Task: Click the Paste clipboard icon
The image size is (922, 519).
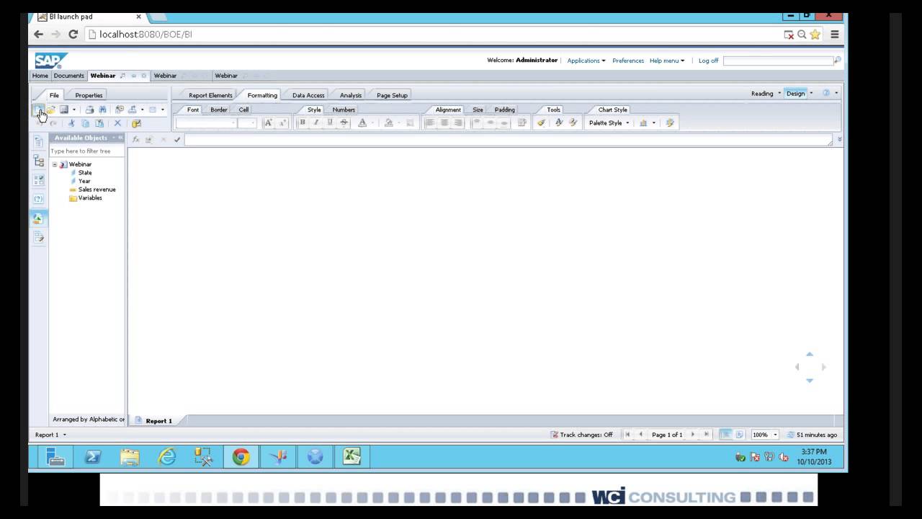Action: [x=99, y=123]
